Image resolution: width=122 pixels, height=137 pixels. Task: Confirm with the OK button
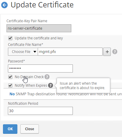(10, 129)
